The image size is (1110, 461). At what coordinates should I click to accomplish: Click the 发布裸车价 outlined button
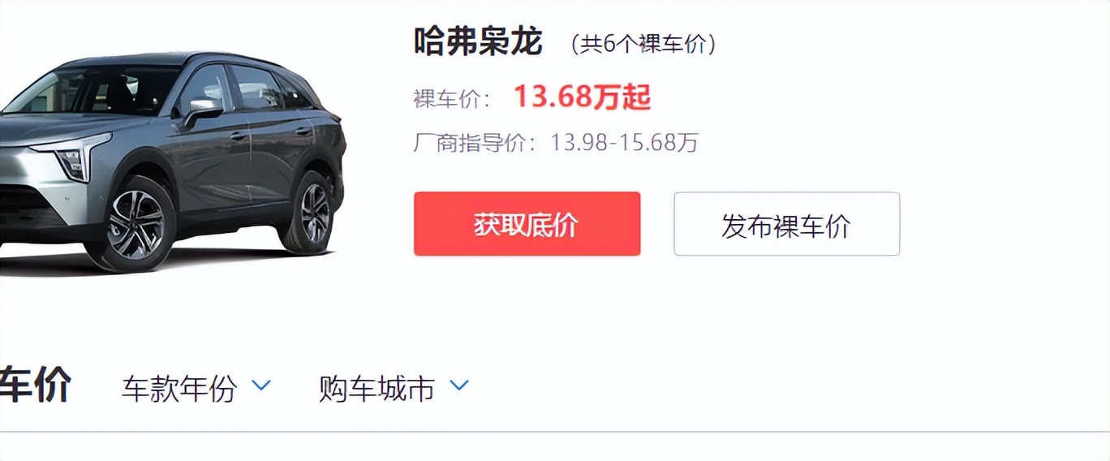(x=786, y=224)
